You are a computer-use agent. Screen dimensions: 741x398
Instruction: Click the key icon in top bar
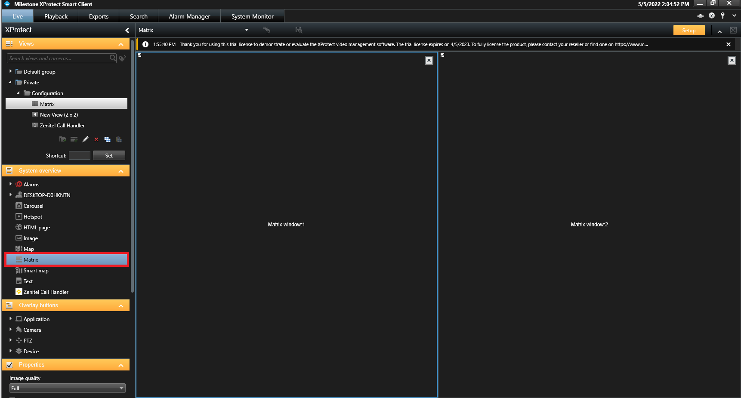[x=723, y=16]
